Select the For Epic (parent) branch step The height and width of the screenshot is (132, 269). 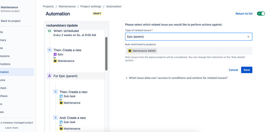tap(76, 76)
